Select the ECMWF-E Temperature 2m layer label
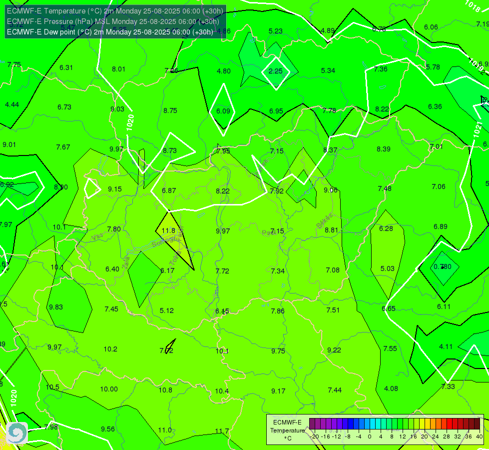The image size is (489, 450). pos(115,11)
